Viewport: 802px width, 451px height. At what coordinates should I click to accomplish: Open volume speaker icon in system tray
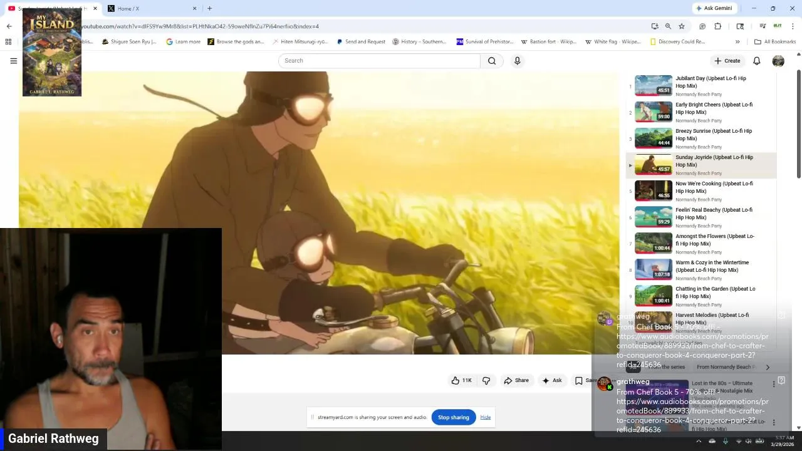click(749, 441)
